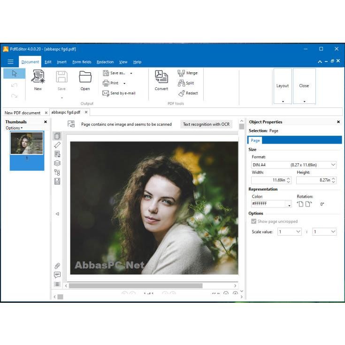Open the pages view side icon
345x345 pixels.
(x=57, y=136)
